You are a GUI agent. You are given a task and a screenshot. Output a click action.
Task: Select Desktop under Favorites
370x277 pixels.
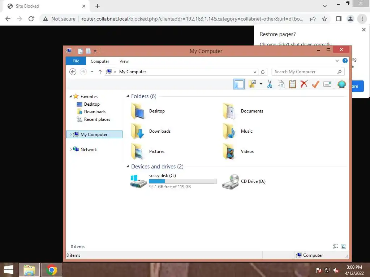click(92, 104)
